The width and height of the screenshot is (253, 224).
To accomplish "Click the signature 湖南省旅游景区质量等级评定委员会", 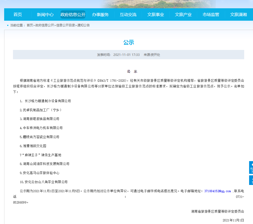I will point(217,212).
